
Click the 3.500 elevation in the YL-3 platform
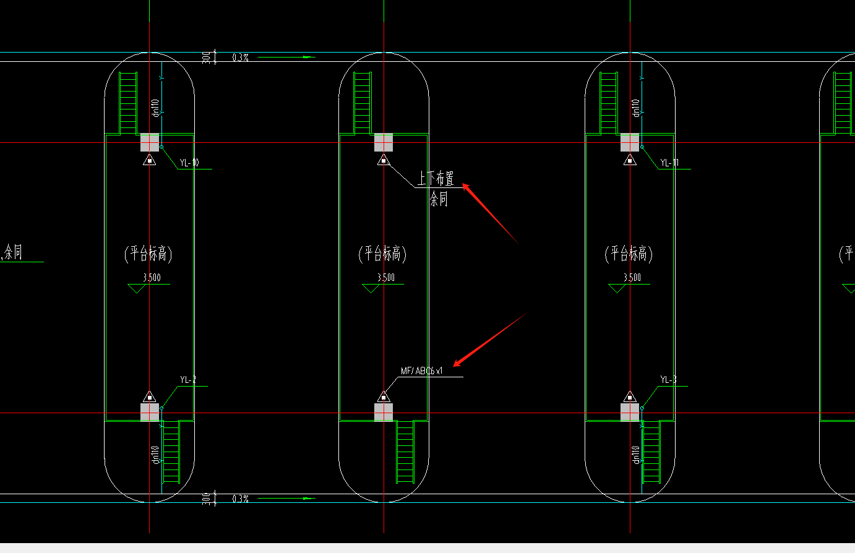tap(632, 278)
